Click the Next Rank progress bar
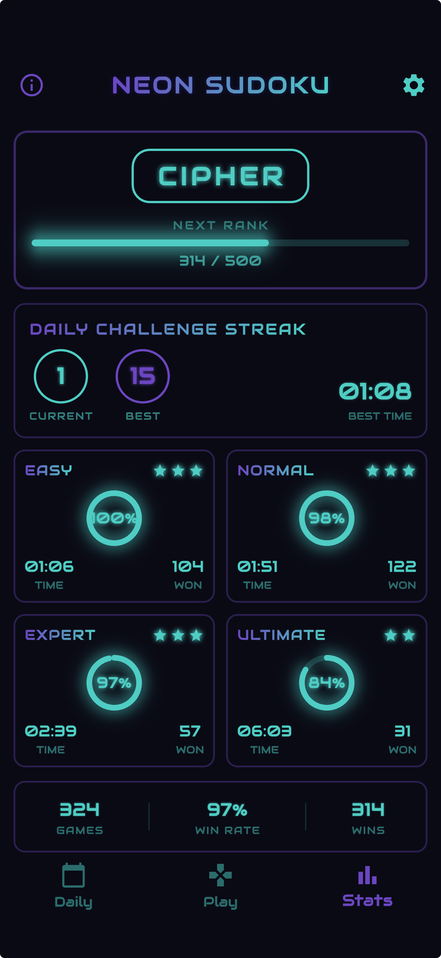The height and width of the screenshot is (958, 441). [220, 243]
